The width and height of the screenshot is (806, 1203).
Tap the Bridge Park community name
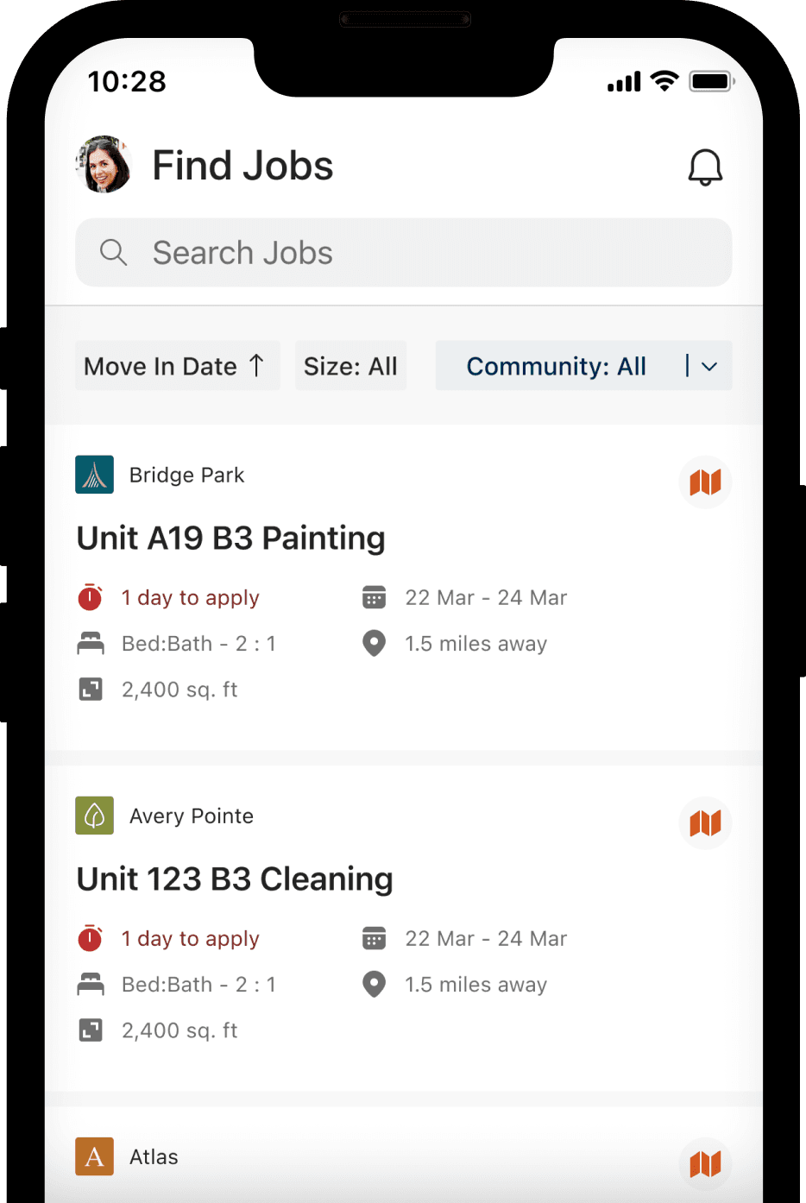click(186, 475)
